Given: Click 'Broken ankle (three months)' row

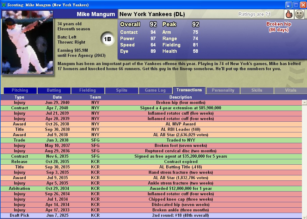Looking at the screenshot, I should [151, 210].
